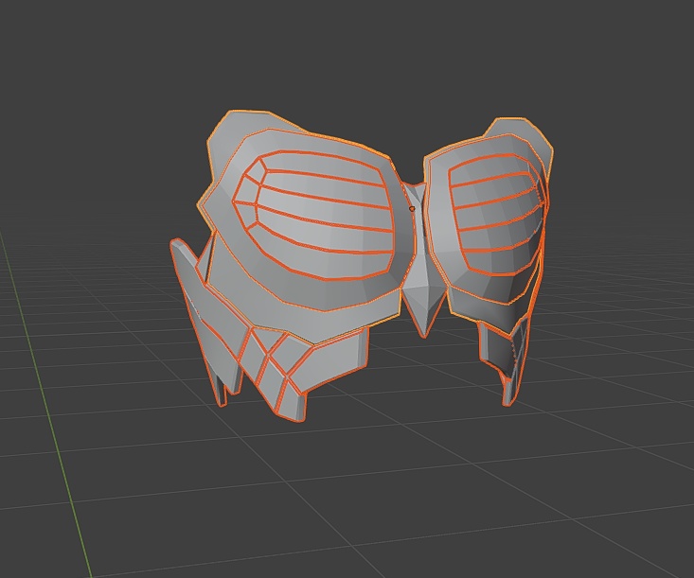Viewport: 694px width, 578px height.
Task: Click the large left ribbed chest plate
Action: (314, 217)
